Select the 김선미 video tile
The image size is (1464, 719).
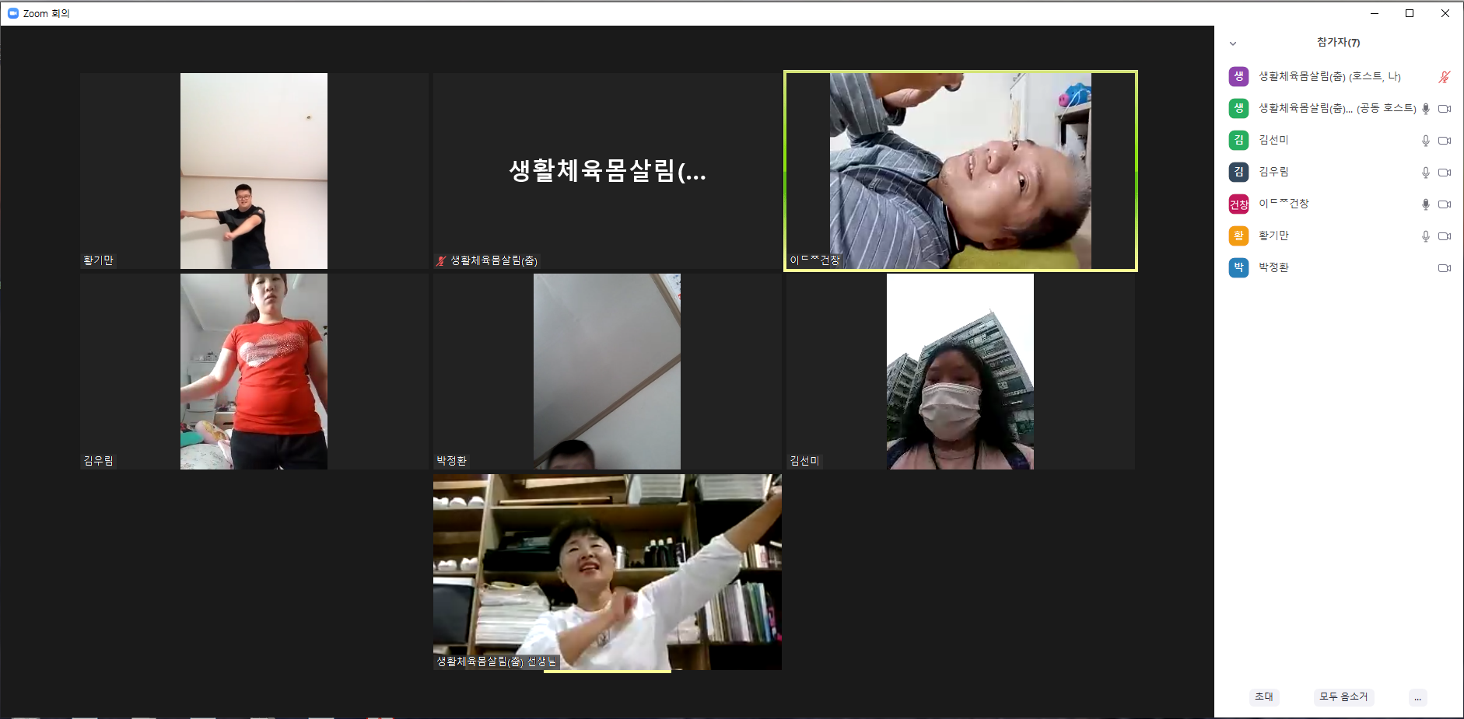tap(960, 372)
